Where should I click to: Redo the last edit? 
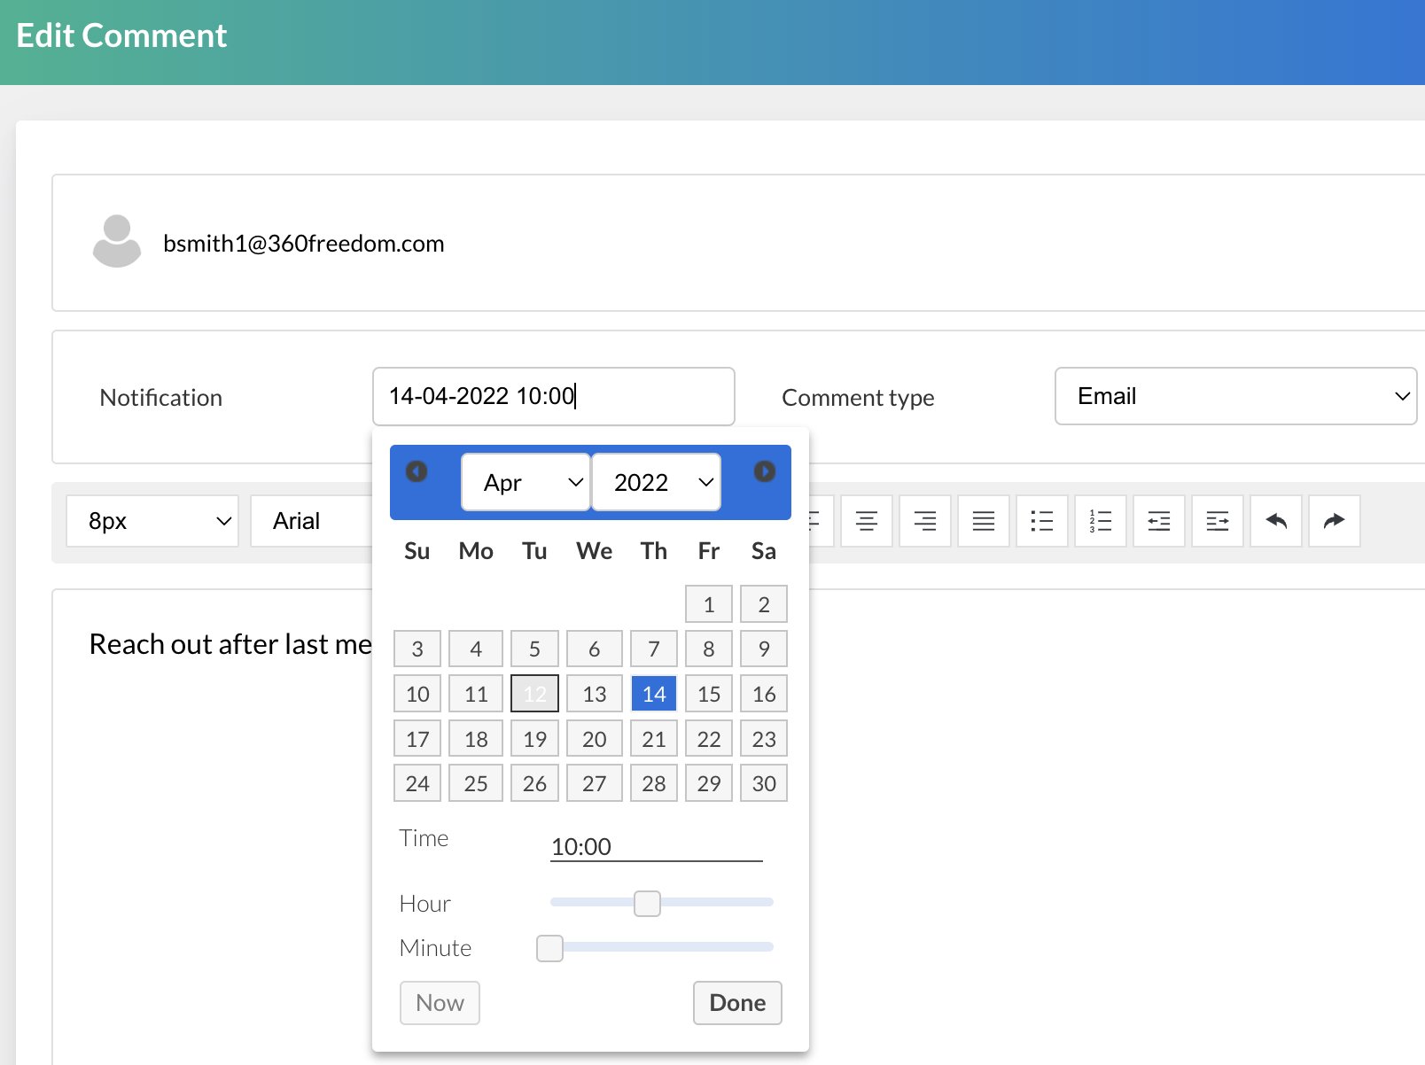[x=1334, y=521]
